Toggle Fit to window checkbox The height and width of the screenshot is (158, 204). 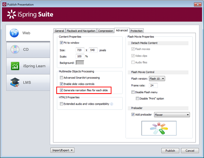coord(61,43)
